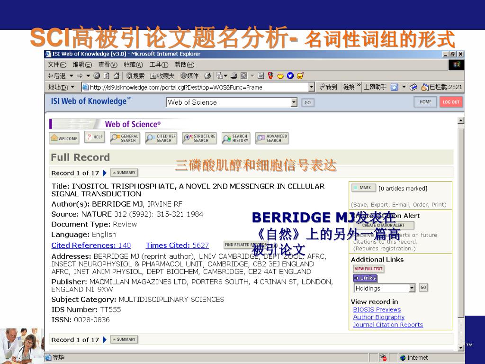Open the Back history dropdown arrow
The image size is (485, 364).
pyautogui.click(x=71, y=76)
